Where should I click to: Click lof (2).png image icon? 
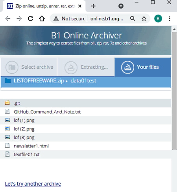[7, 129]
